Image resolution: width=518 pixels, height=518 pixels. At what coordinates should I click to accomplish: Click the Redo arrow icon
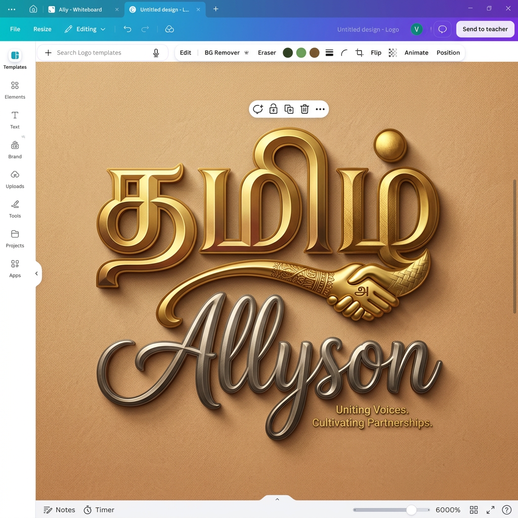pyautogui.click(x=145, y=29)
